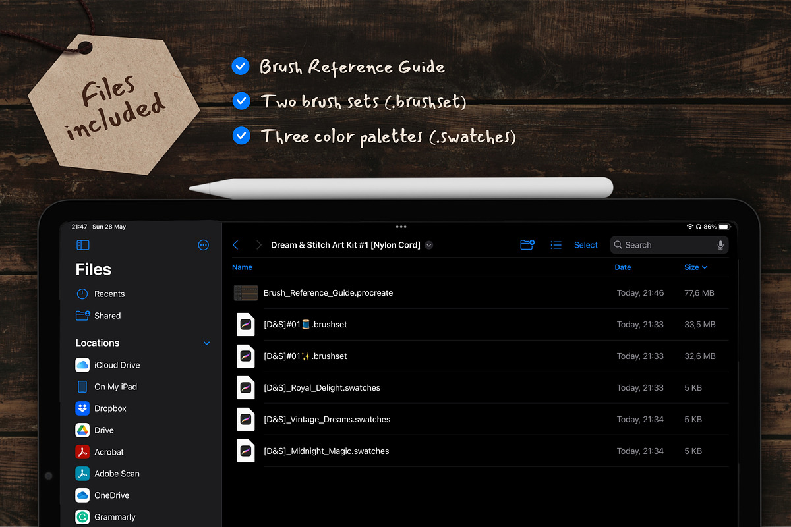Image resolution: width=791 pixels, height=527 pixels.
Task: Select OneDrive location
Action: [x=111, y=495]
